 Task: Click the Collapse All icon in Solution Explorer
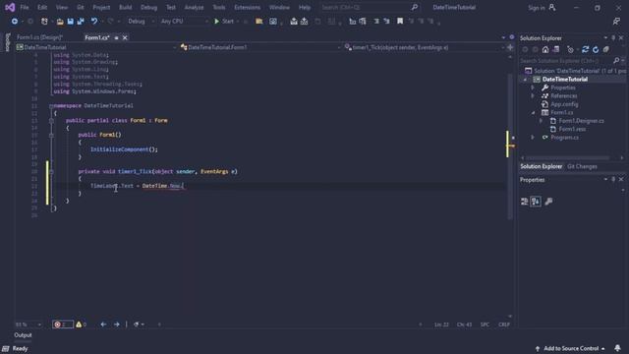606,50
